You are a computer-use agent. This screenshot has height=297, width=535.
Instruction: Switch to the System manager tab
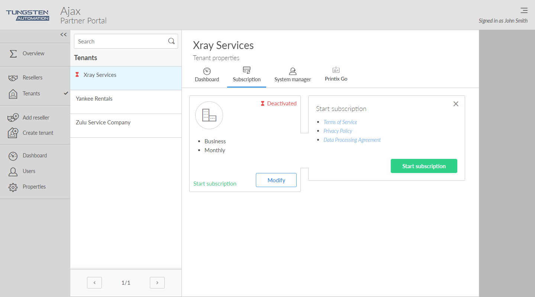[293, 75]
